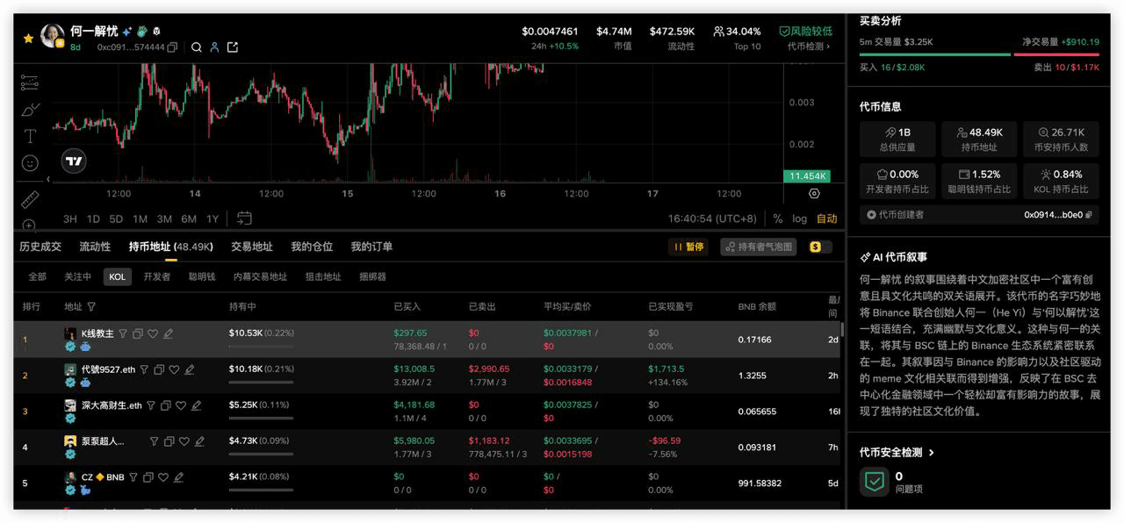The image size is (1124, 523).
Task: Open the 地址 column filter
Action: [91, 307]
